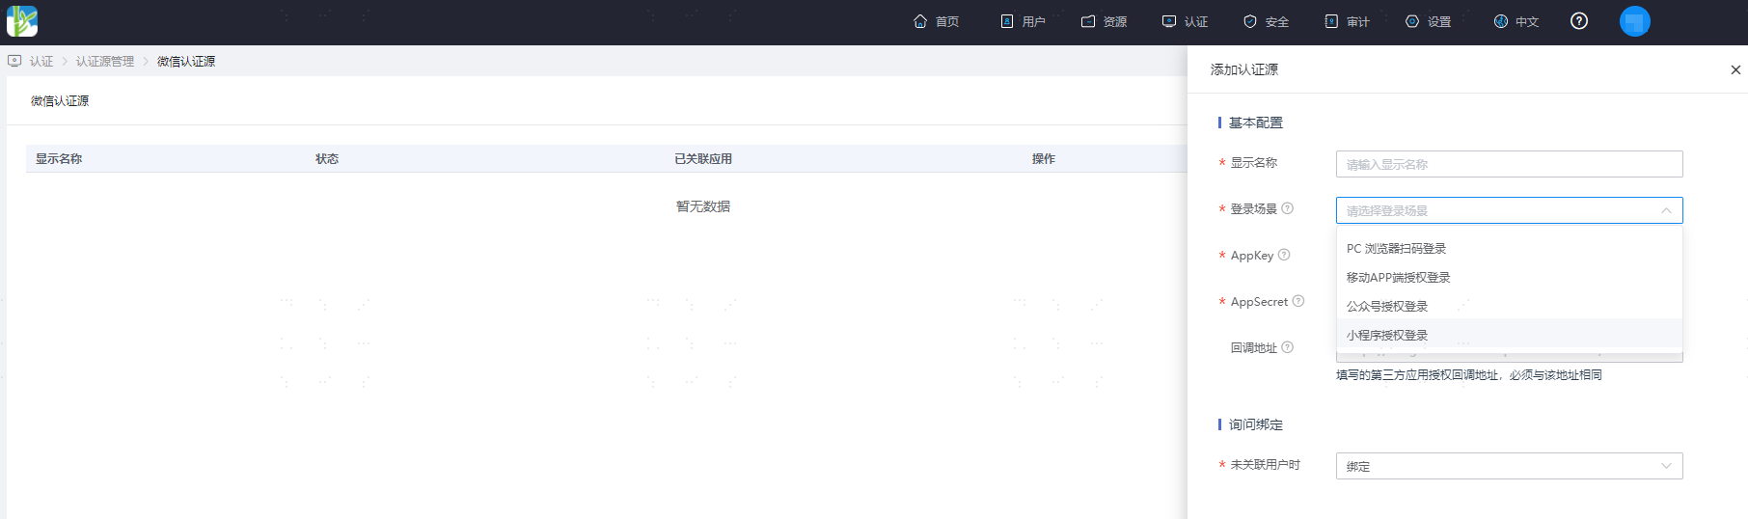Viewport: 1748px width, 519px height.
Task: Click the shield icon for 安全
Action: (x=1250, y=21)
